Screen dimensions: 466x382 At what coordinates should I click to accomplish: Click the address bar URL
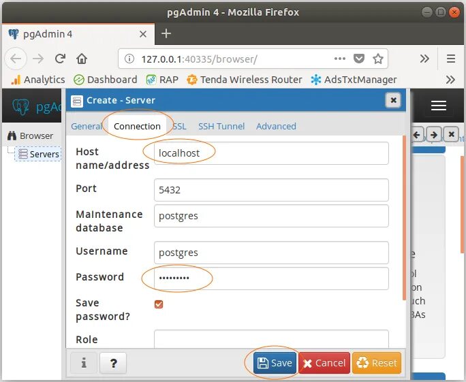click(x=199, y=59)
